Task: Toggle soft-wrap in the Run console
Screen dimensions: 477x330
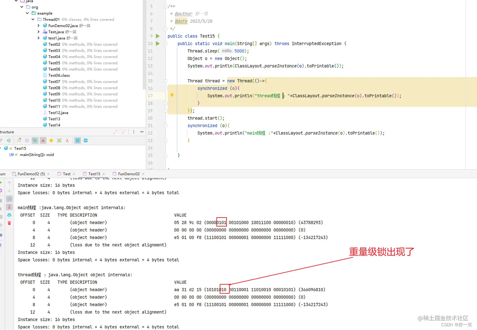Action: point(9,199)
